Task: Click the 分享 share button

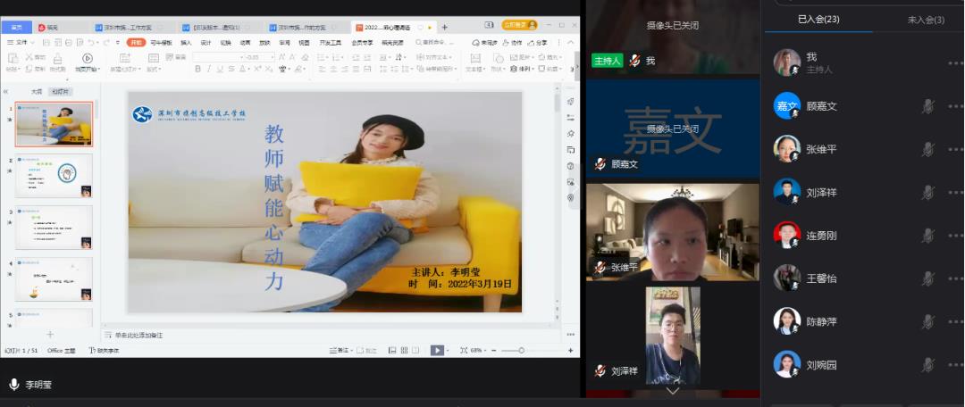Action: 538,43
